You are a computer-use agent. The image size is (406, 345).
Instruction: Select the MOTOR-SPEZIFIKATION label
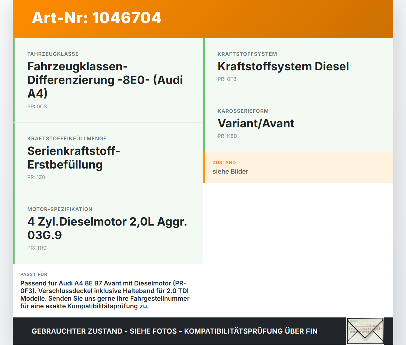(x=60, y=209)
